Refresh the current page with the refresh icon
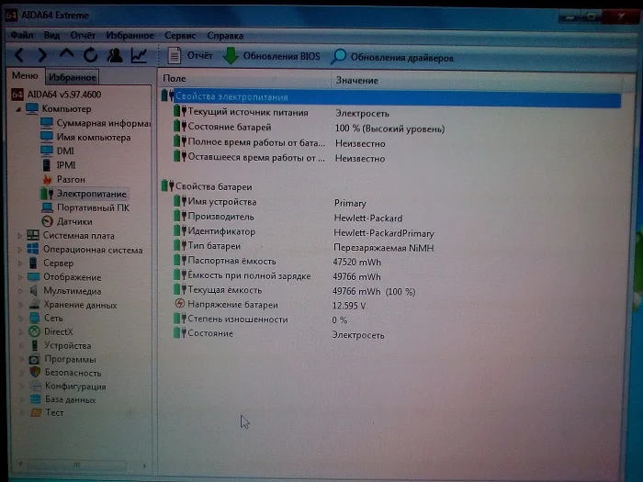The height and width of the screenshot is (482, 643). [91, 54]
